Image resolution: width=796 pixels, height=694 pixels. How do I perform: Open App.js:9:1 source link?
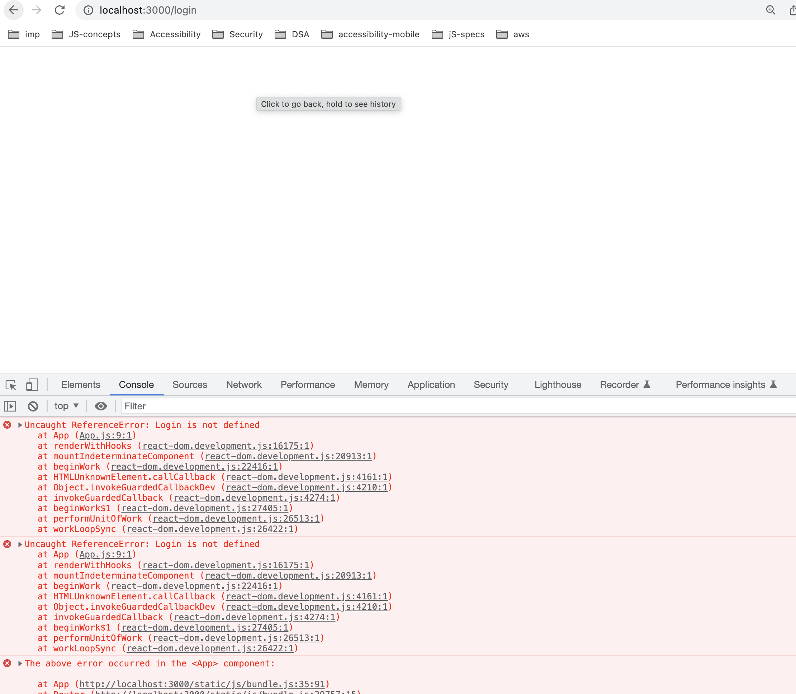(x=105, y=435)
